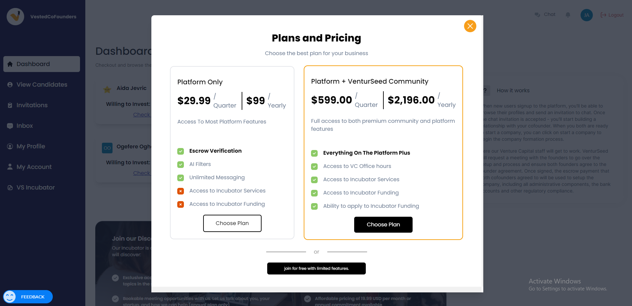The height and width of the screenshot is (306, 632).
Task: Click the VS Incubator icon
Action: click(x=10, y=188)
